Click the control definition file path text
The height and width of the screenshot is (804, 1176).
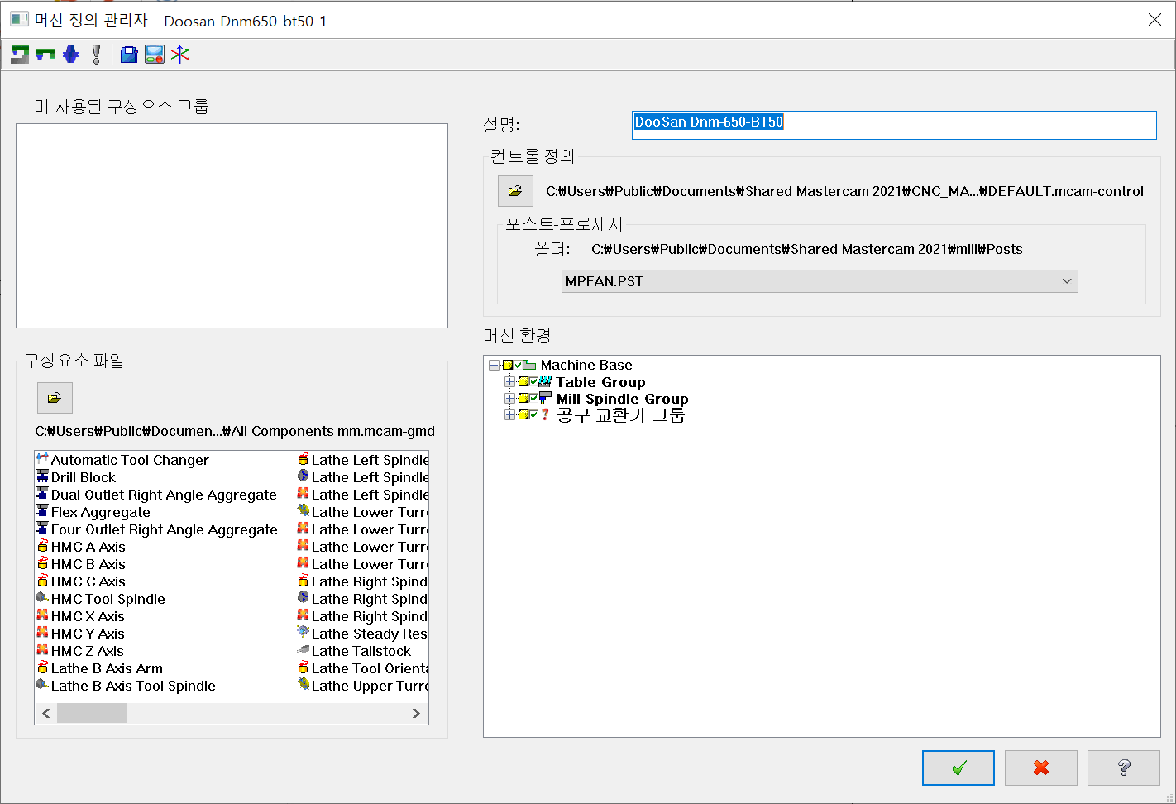pos(844,191)
